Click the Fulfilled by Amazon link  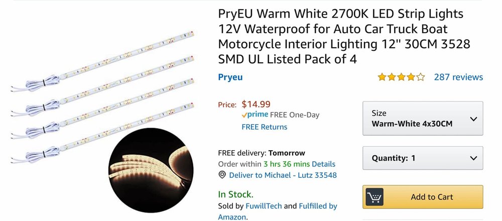(x=318, y=206)
